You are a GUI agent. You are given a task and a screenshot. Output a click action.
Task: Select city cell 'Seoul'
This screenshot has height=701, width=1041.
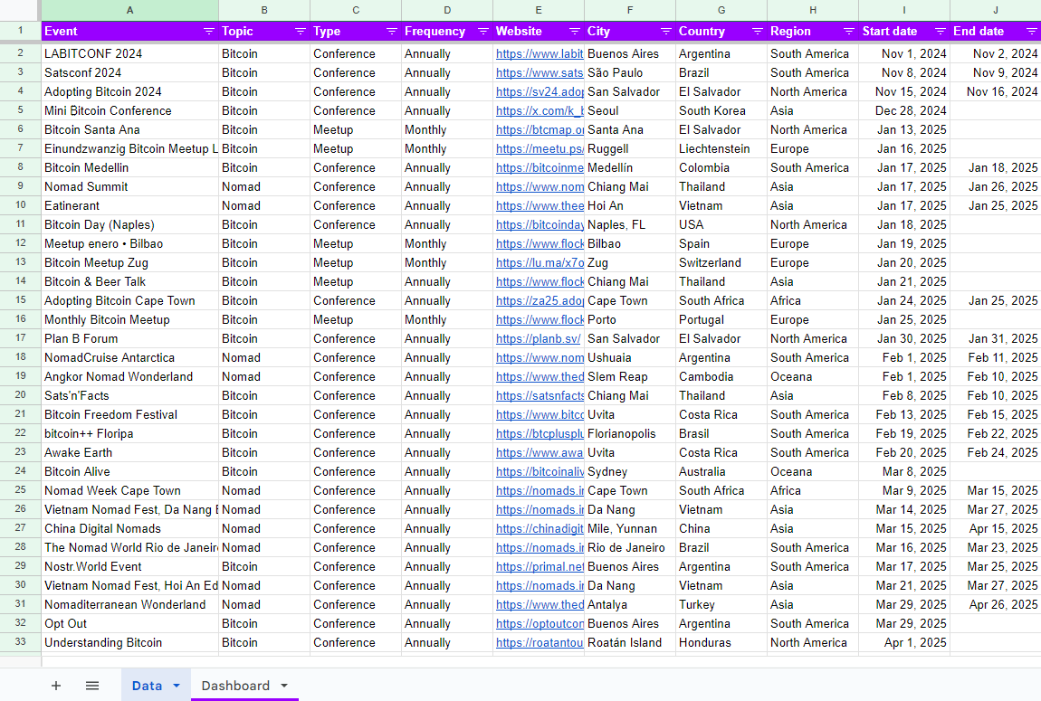(x=630, y=110)
